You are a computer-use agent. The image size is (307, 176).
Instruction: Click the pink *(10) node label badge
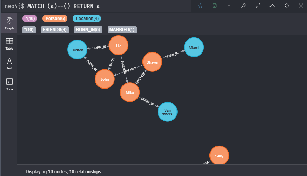(30, 19)
